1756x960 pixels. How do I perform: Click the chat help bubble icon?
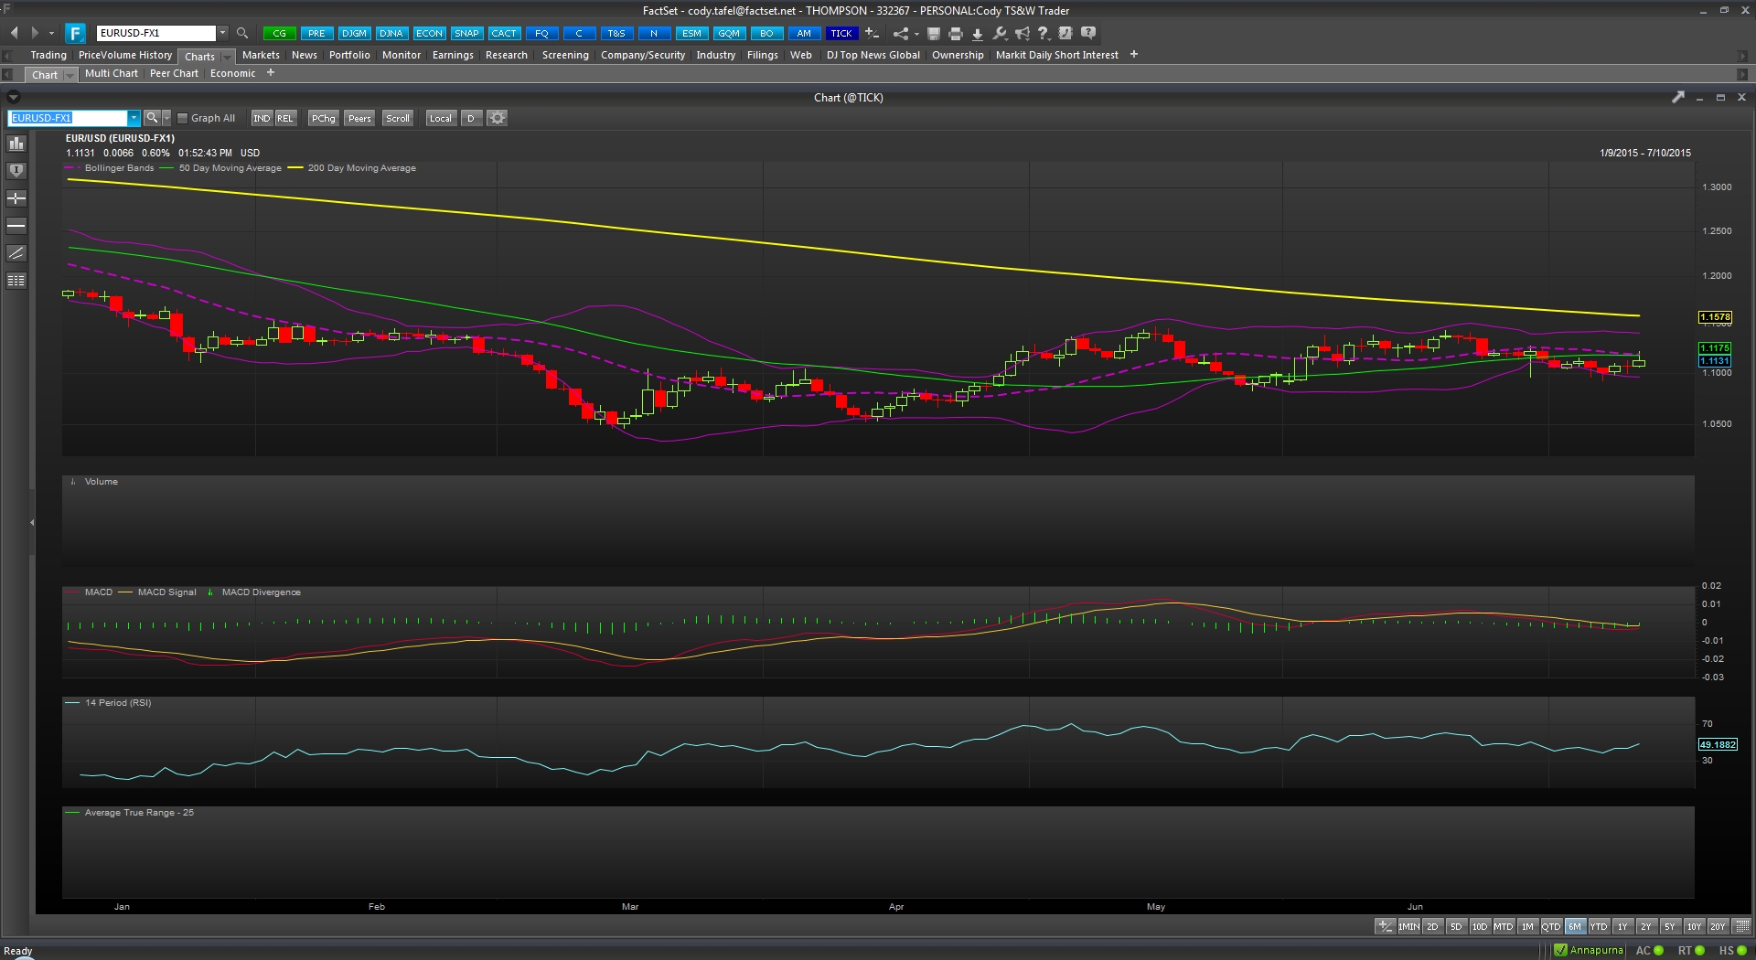[1087, 33]
